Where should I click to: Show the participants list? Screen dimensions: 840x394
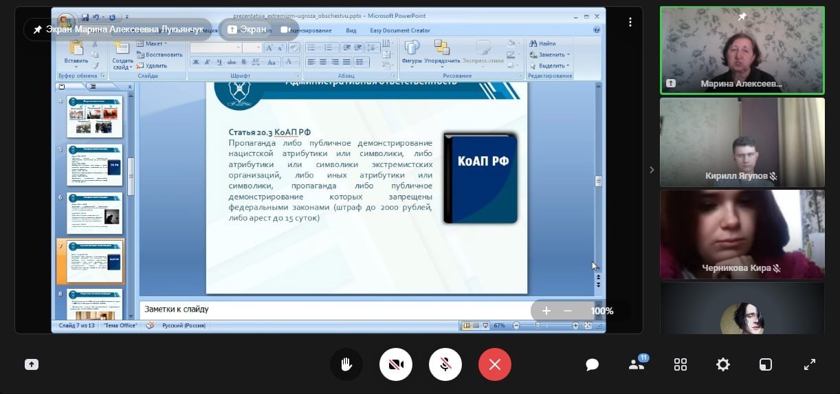[637, 364]
